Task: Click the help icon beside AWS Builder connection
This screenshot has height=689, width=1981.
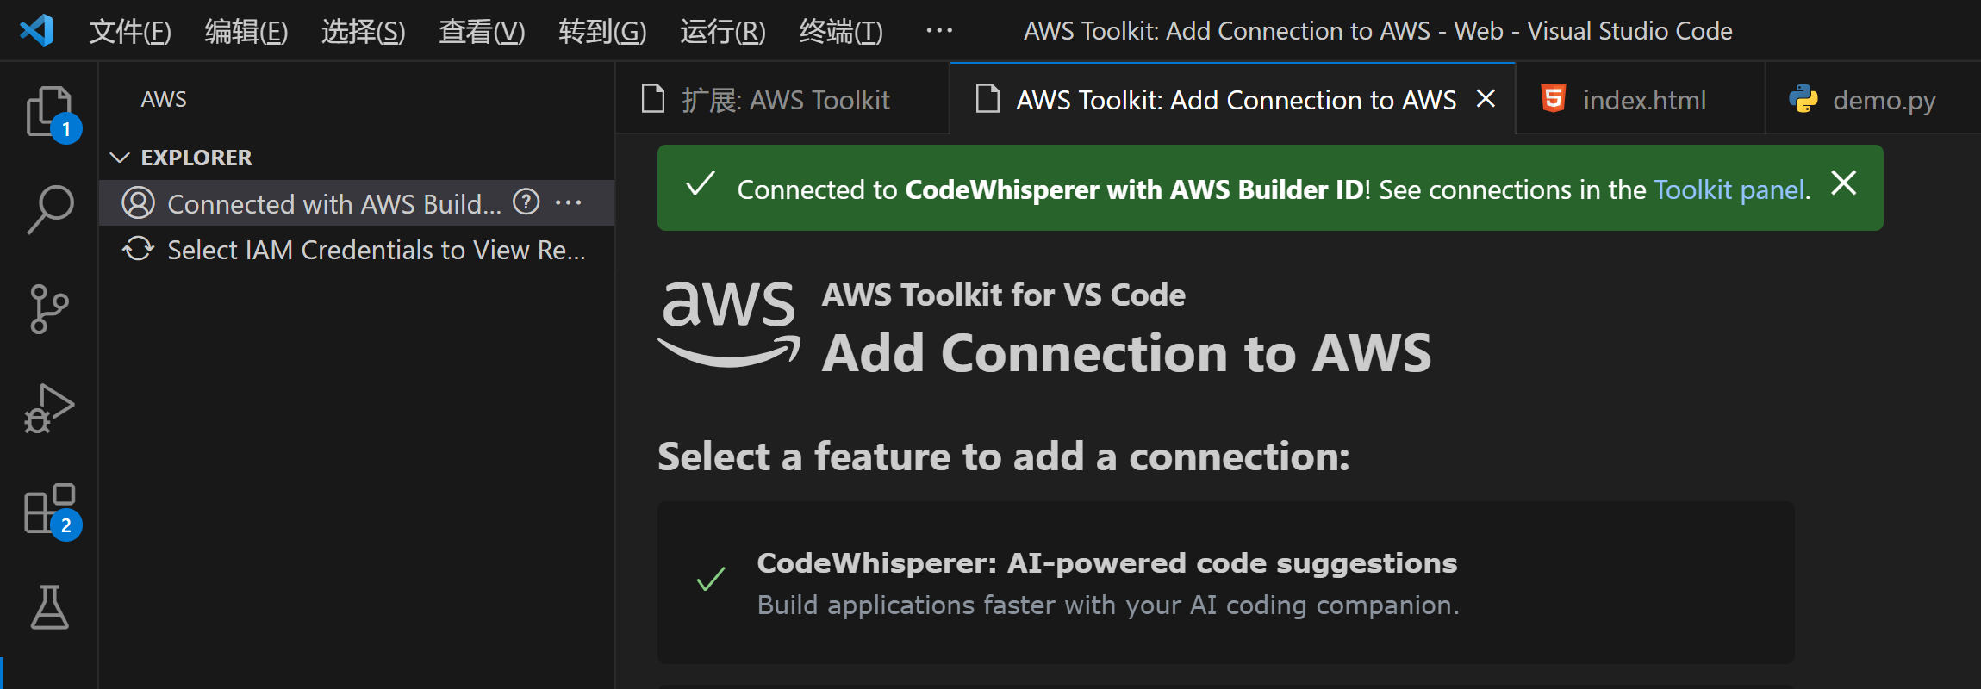Action: (x=526, y=202)
